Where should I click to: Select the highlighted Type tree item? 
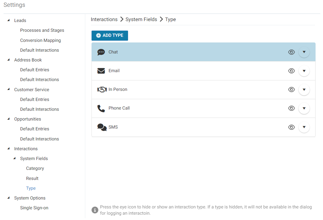31,188
